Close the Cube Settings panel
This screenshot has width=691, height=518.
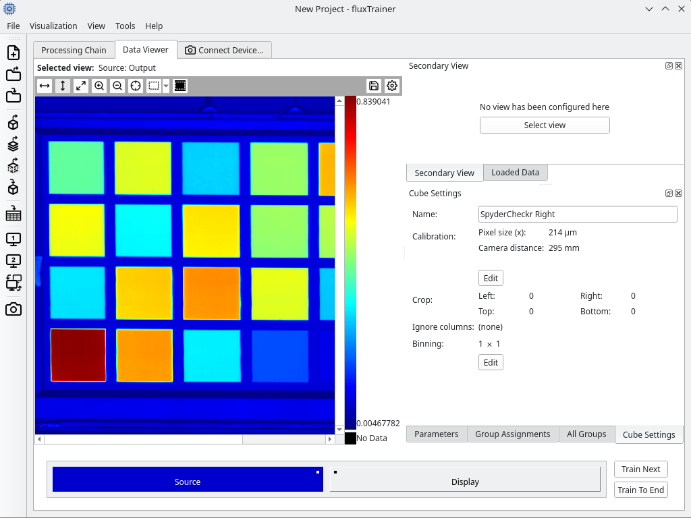coord(679,194)
